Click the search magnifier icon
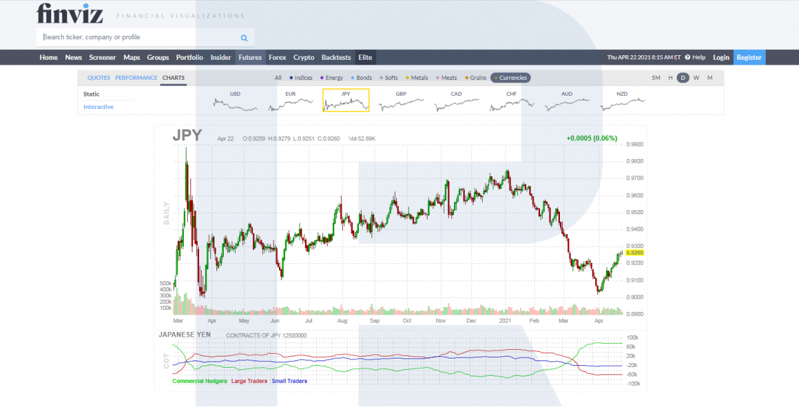Image resolution: width=799 pixels, height=407 pixels. [x=244, y=38]
